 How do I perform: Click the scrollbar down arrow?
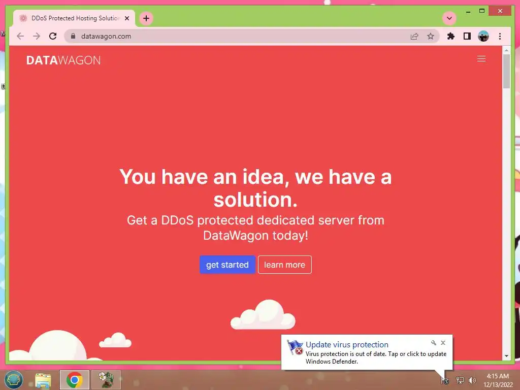(x=506, y=356)
